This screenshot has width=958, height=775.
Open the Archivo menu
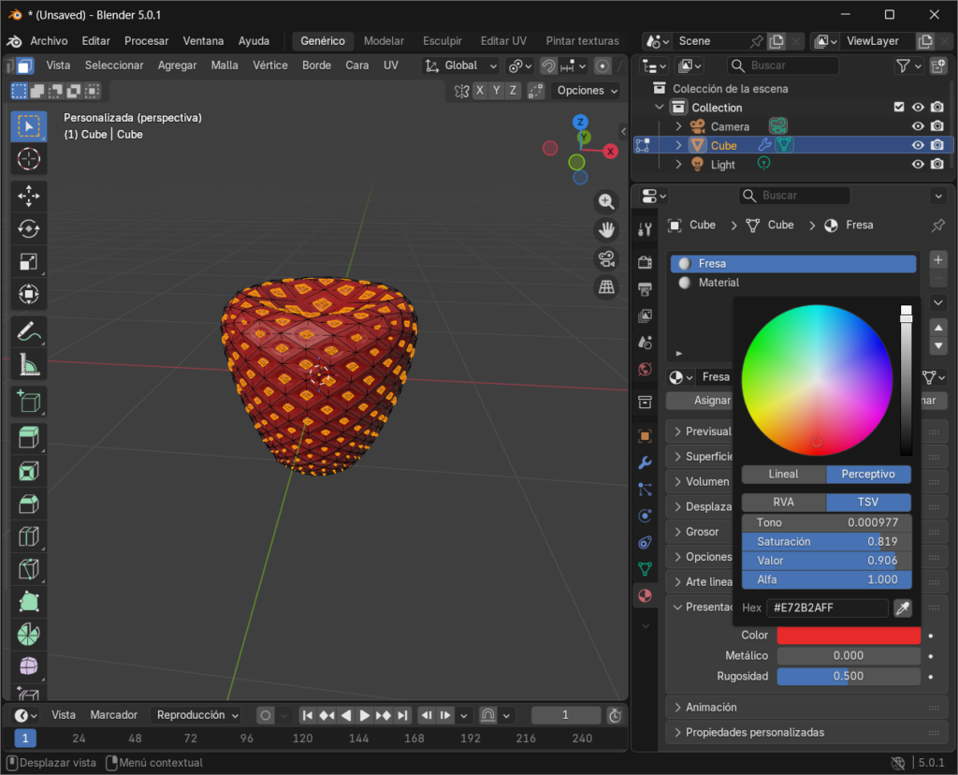(49, 41)
